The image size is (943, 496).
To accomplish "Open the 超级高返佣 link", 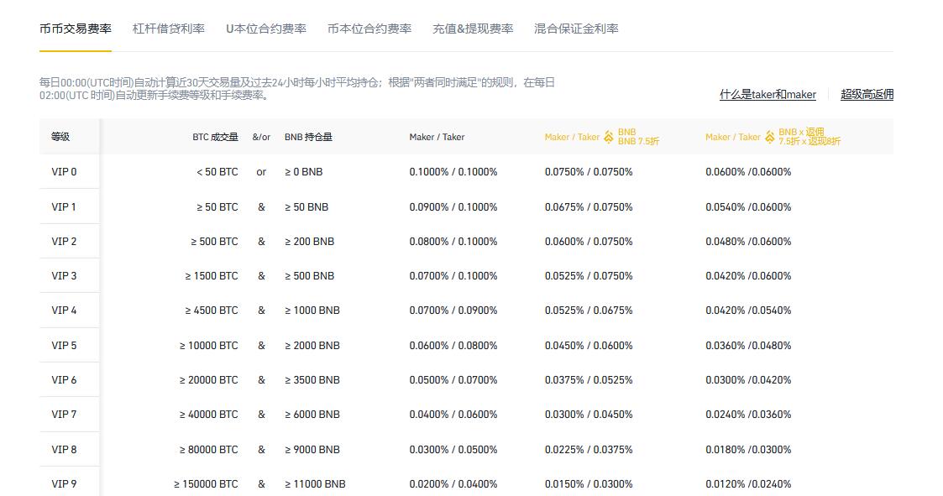I will click(867, 94).
